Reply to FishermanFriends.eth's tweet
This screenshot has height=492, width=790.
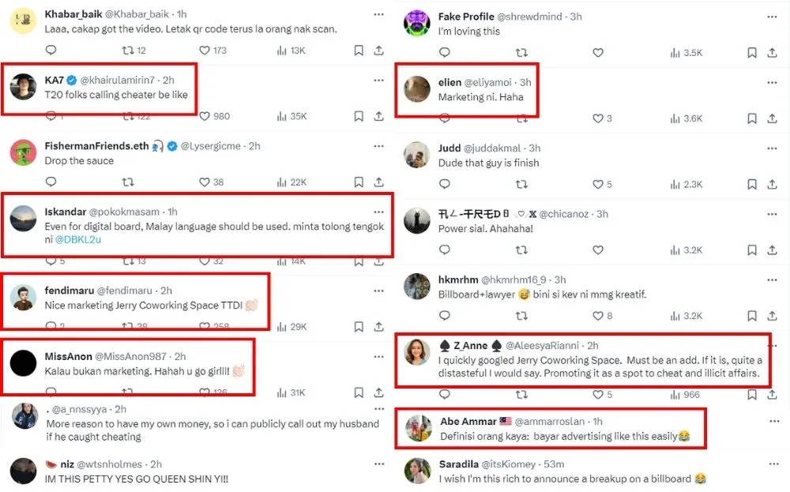click(51, 182)
